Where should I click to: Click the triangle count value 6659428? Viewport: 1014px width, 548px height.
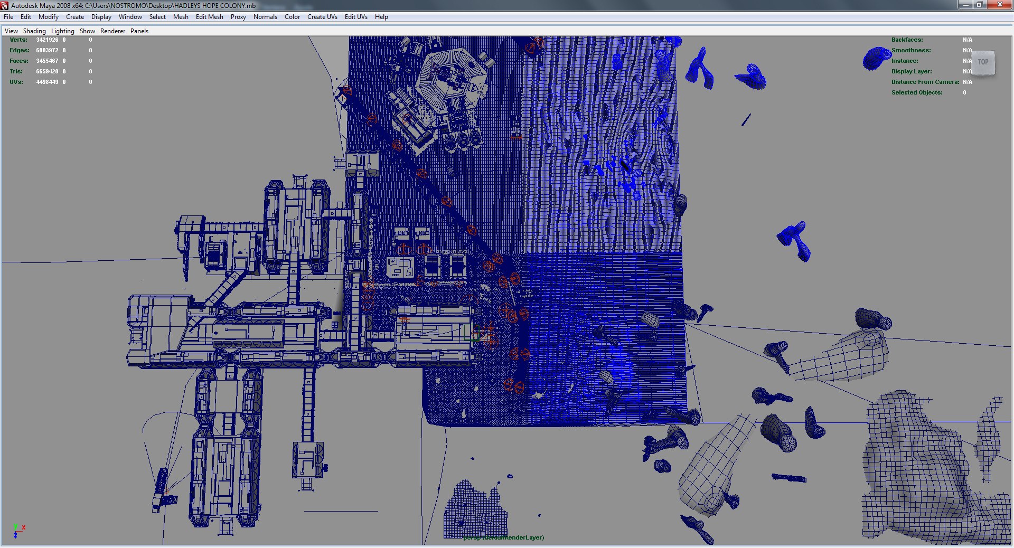click(x=47, y=71)
